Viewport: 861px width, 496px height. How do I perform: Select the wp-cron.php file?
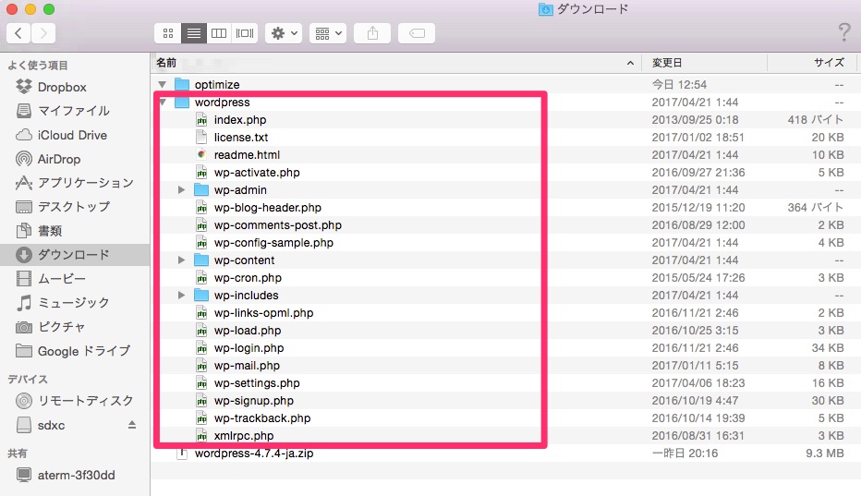pos(248,278)
